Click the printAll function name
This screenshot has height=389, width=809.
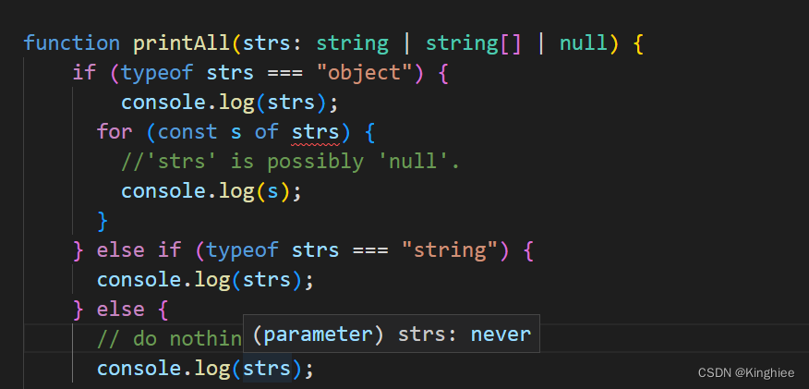(182, 43)
